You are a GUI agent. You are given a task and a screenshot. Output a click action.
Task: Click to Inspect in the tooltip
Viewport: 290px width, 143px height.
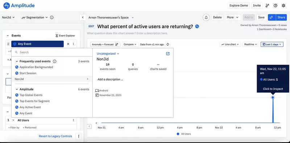pos(273,89)
